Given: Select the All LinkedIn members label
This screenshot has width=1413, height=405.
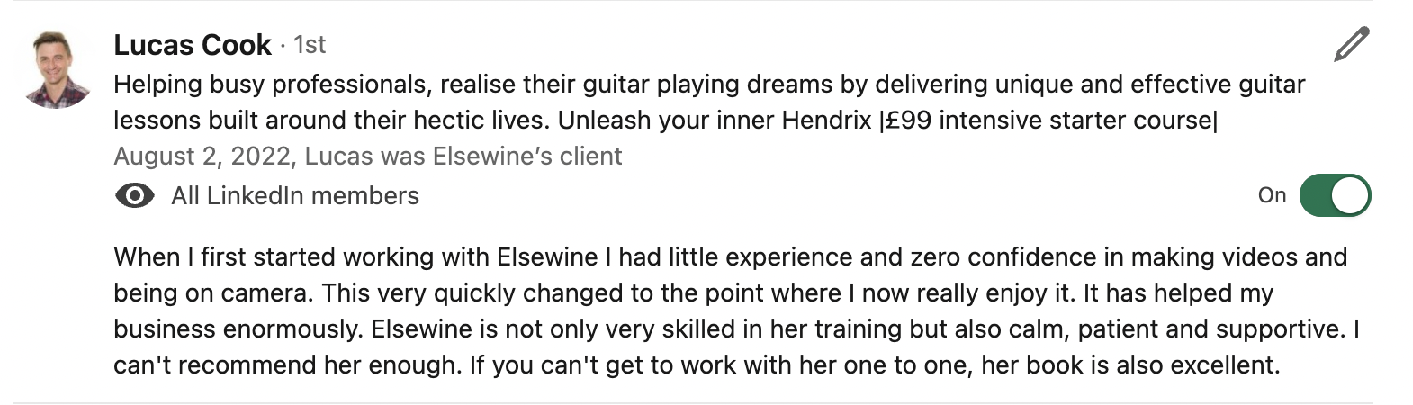Looking at the screenshot, I should pos(295,196).
